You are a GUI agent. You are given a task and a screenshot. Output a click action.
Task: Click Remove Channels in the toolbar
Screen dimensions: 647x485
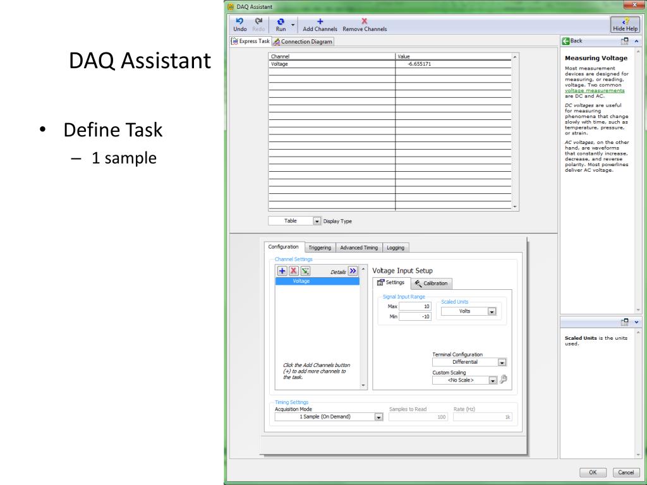(x=365, y=25)
